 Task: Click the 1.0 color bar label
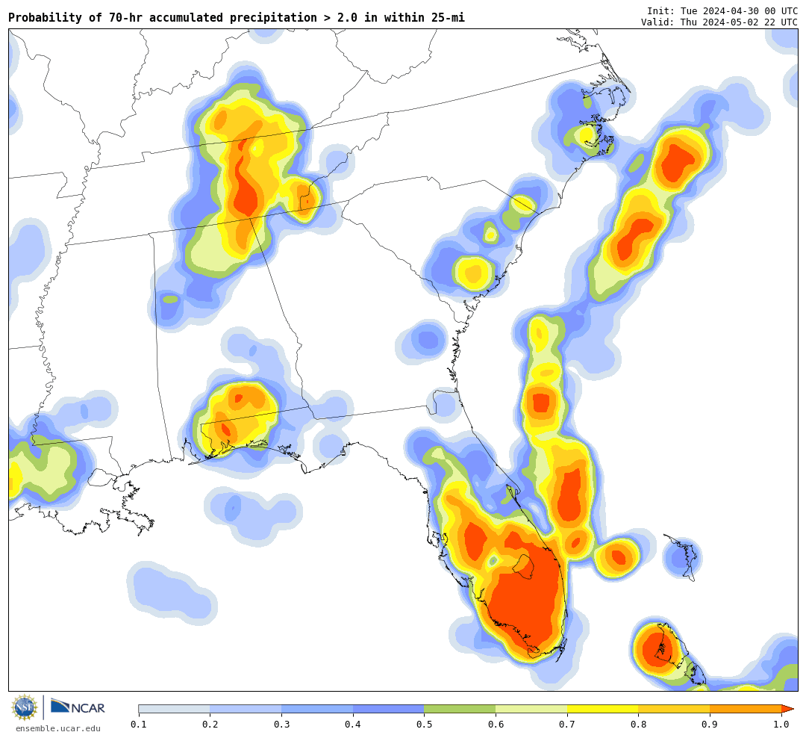[x=782, y=725]
